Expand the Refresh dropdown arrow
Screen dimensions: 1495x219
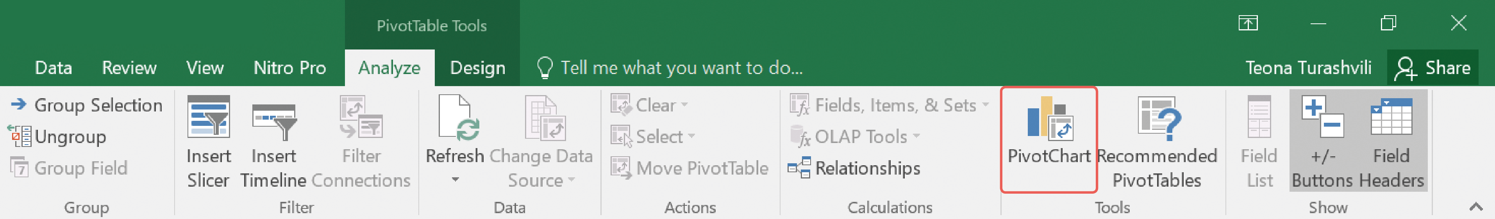click(x=455, y=180)
